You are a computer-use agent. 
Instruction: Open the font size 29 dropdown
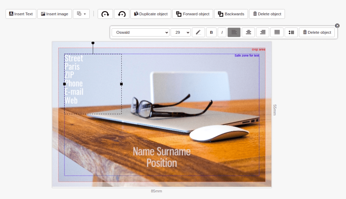pos(181,32)
